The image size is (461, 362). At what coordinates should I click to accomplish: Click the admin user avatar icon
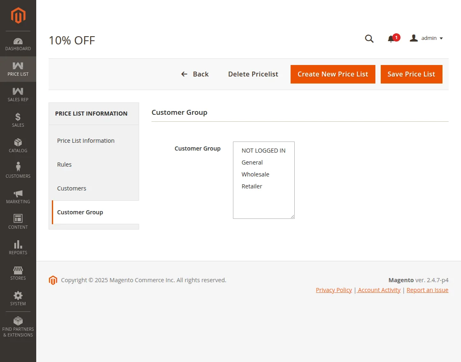pos(414,38)
